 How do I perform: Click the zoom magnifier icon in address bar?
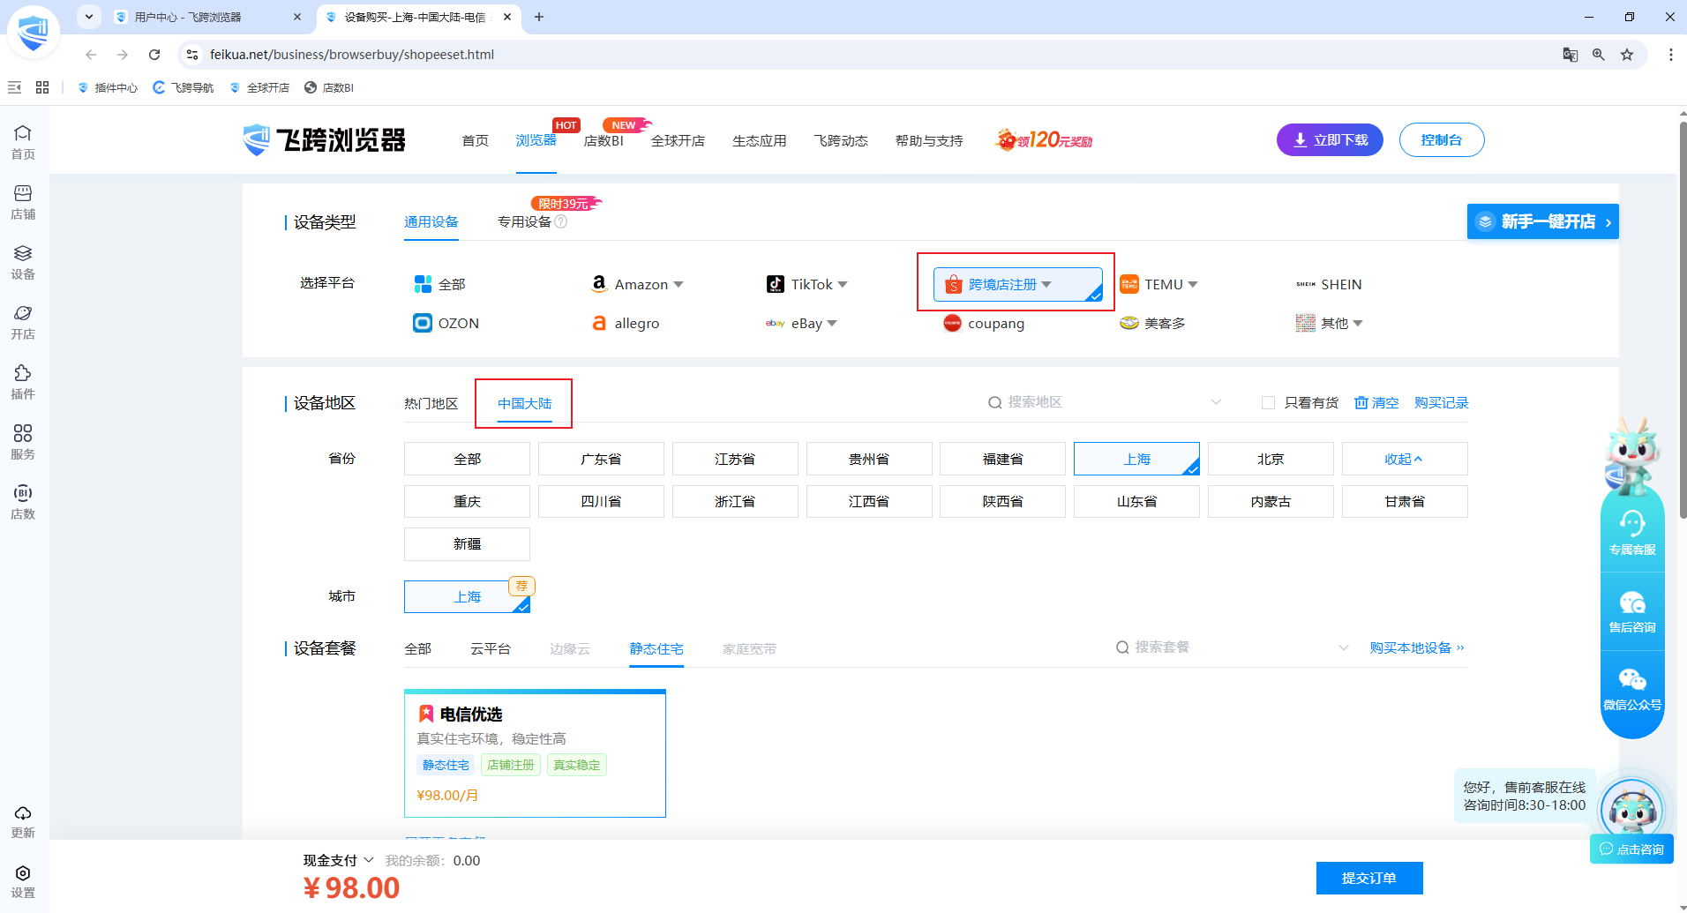click(x=1599, y=55)
